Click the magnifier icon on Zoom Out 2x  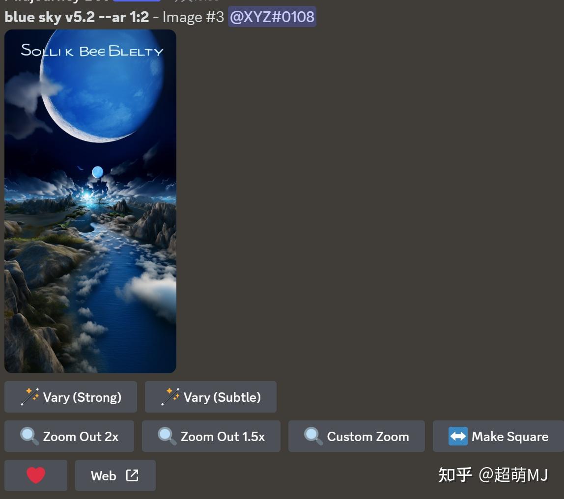click(29, 436)
